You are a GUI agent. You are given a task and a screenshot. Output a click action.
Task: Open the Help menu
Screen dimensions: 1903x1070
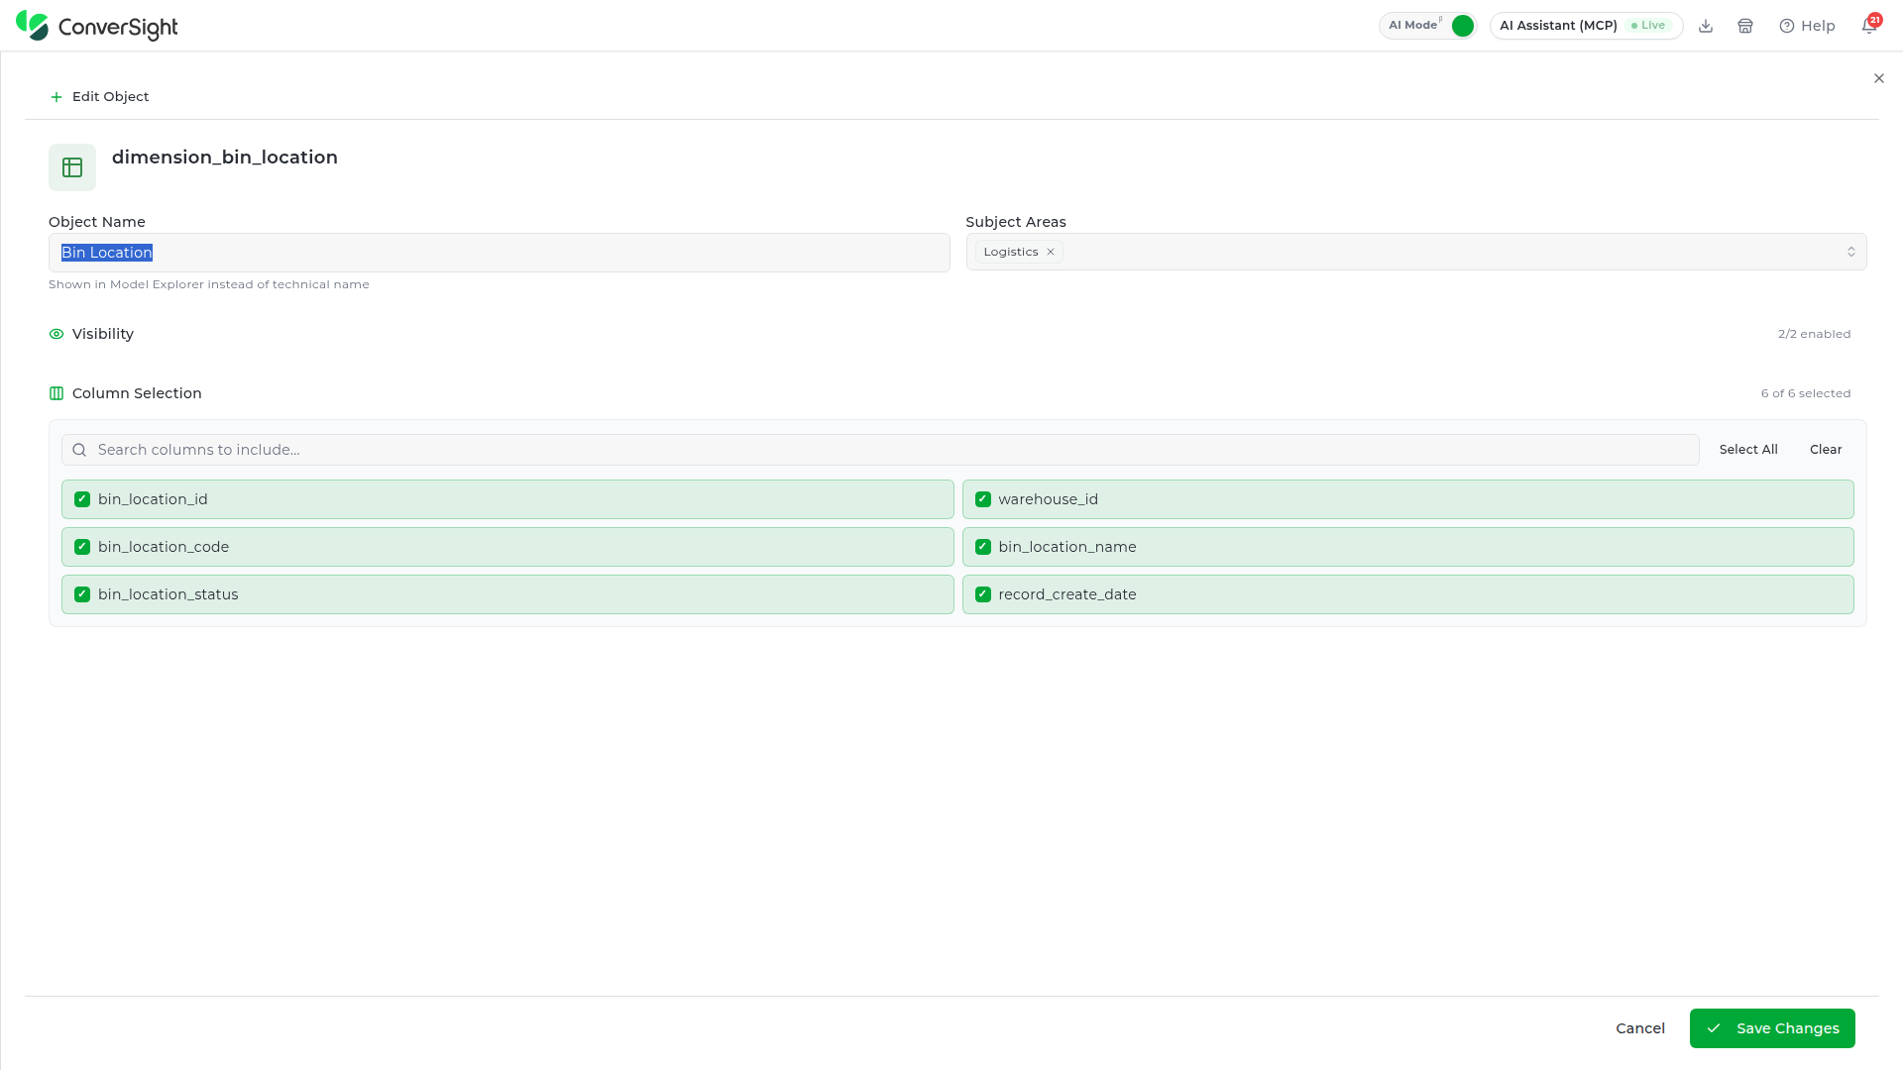pos(1807,26)
